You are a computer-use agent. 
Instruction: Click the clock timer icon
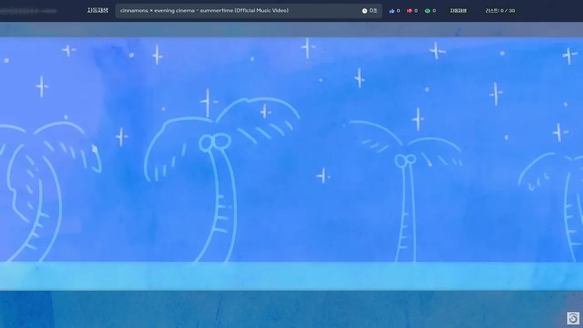364,11
